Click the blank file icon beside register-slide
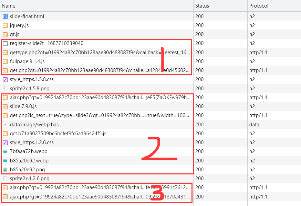This screenshot has width=301, height=206. click(x=5, y=44)
